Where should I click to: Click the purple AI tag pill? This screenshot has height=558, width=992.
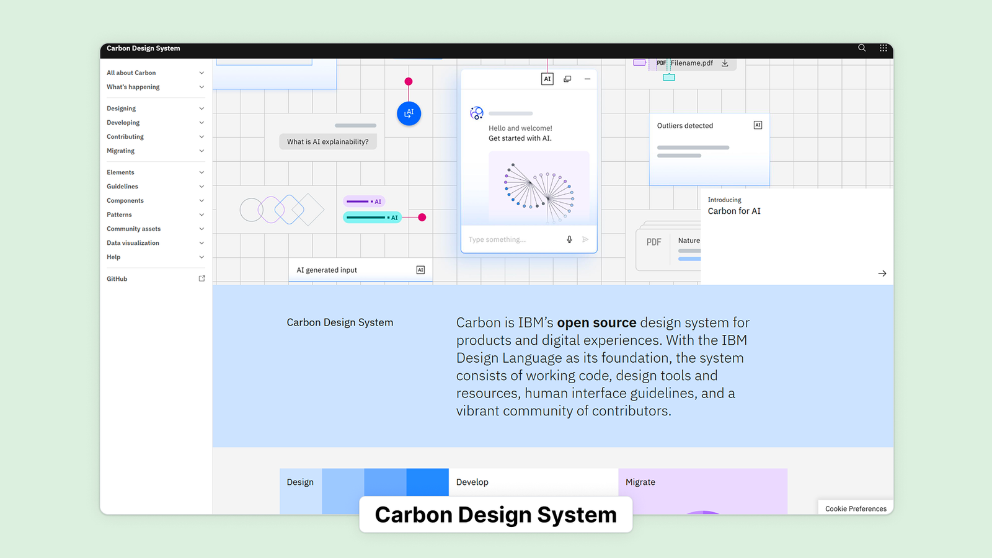pyautogui.click(x=364, y=201)
